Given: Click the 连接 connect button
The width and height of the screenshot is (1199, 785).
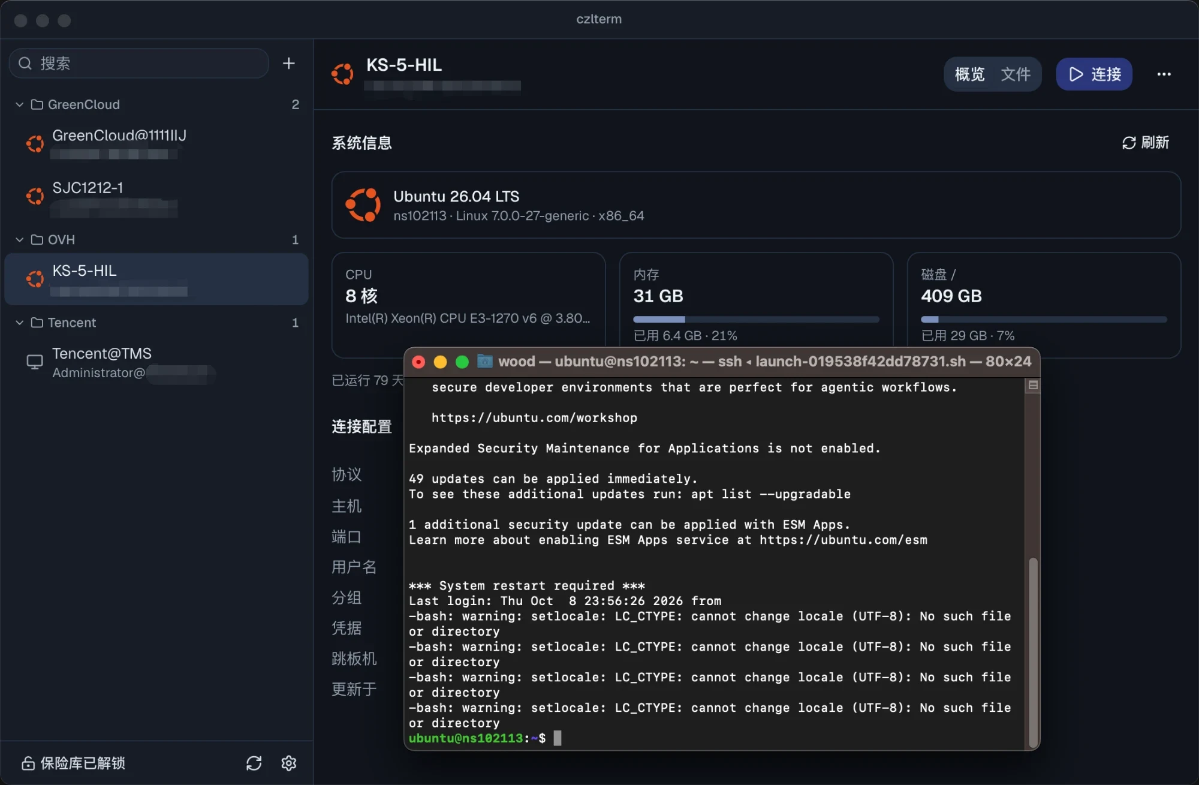Looking at the screenshot, I should click(1094, 74).
